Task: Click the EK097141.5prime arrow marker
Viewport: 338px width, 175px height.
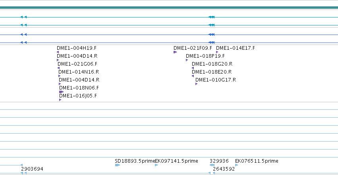Action: coord(156,165)
